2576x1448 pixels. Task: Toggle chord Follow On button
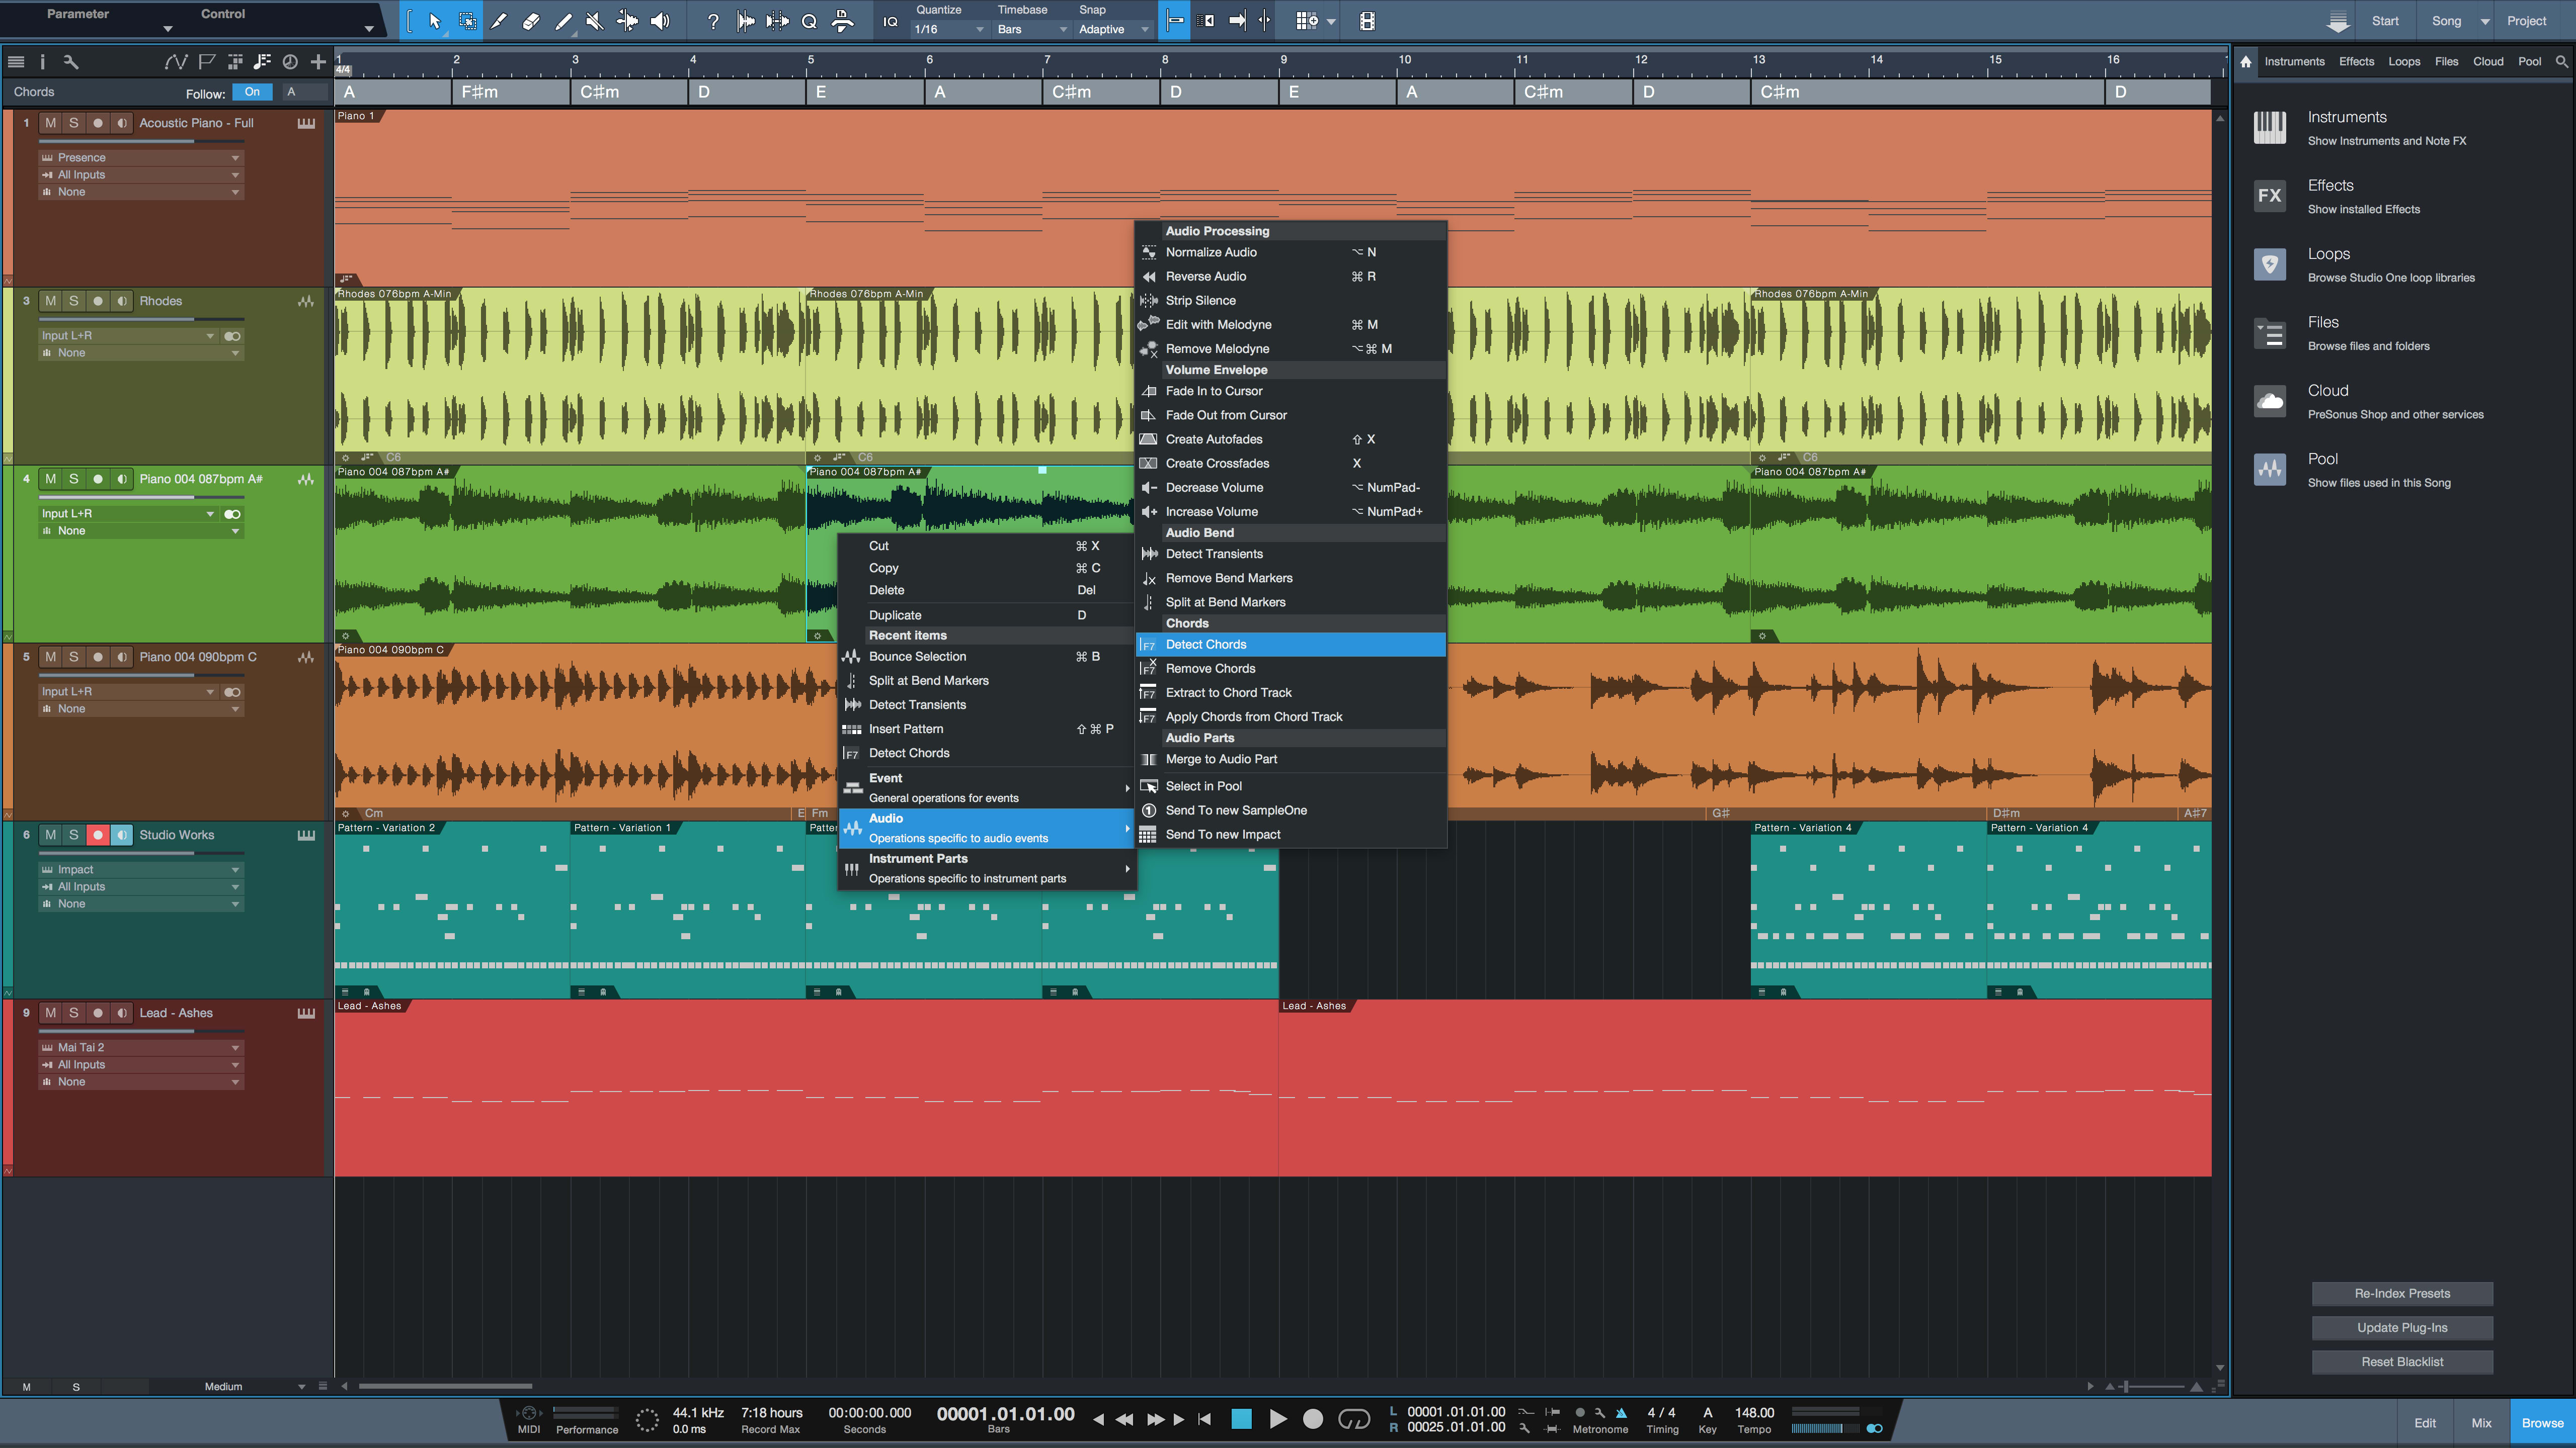(252, 92)
